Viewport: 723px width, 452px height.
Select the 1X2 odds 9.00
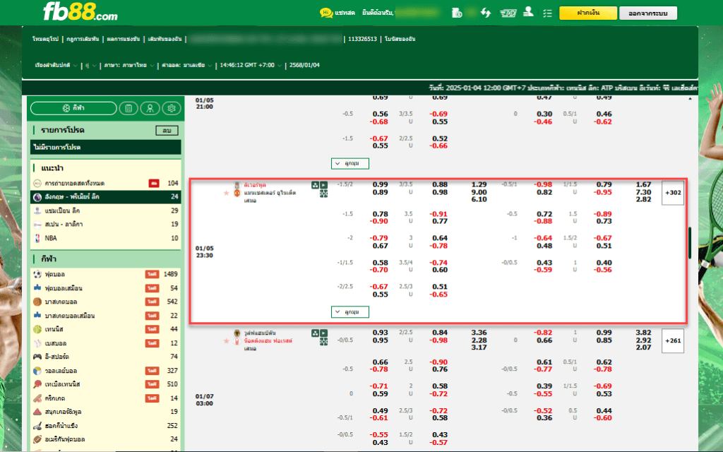(479, 192)
